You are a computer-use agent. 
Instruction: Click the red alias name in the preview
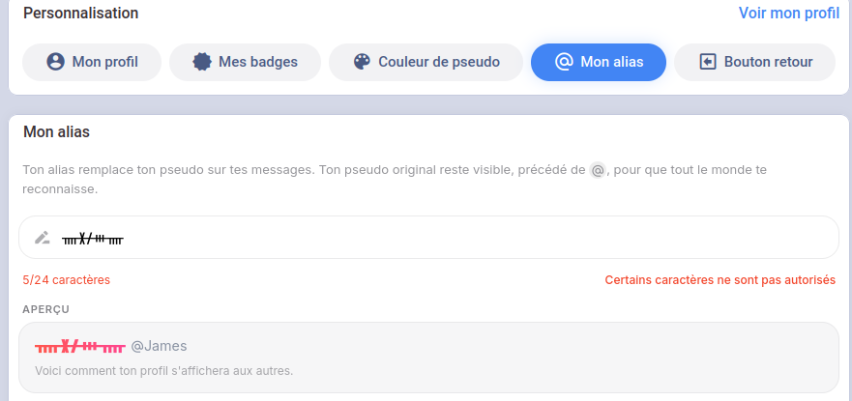[80, 346]
